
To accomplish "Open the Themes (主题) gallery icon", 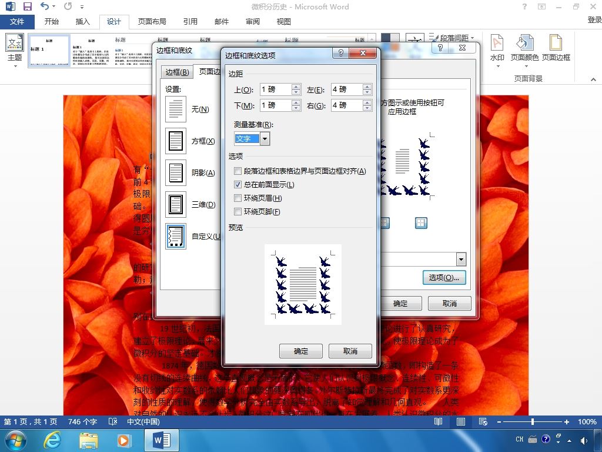I will (x=15, y=42).
